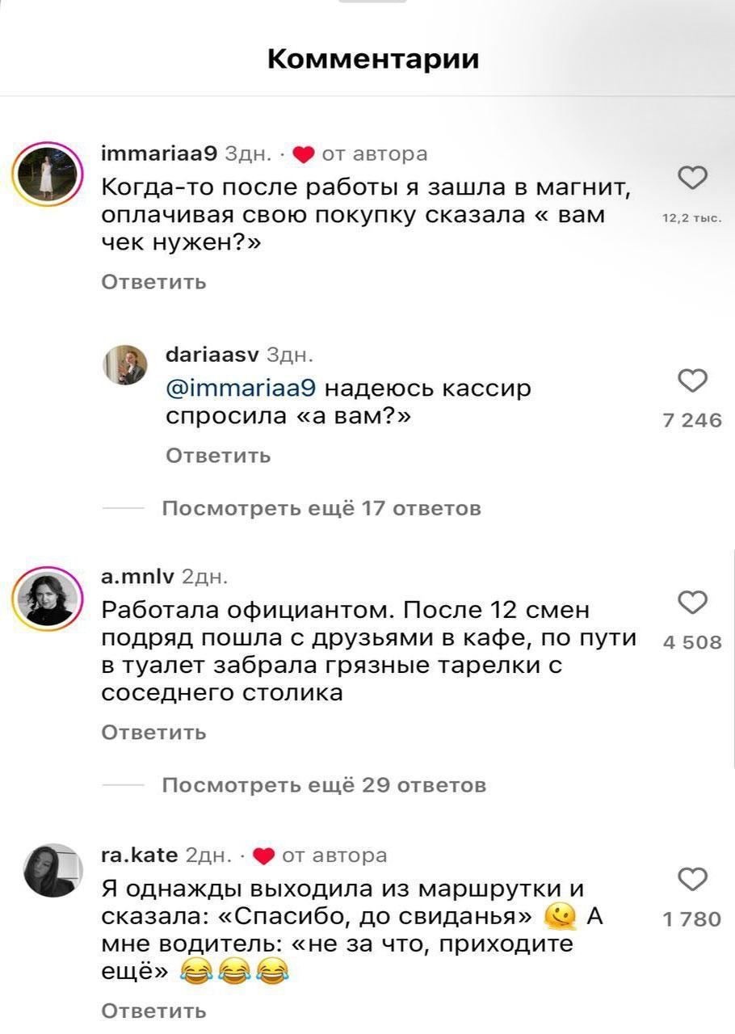Like dariaasv's reply with the heart
735x1034 pixels.
click(x=694, y=380)
